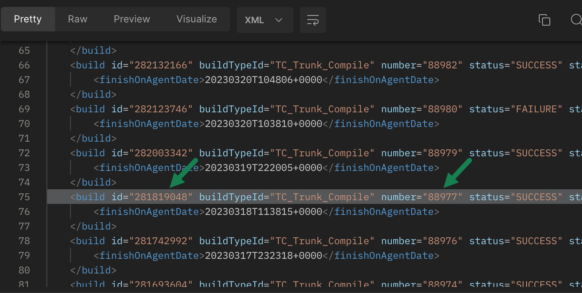Viewport: 582px width, 293px height.
Task: Click the FAILURE status value on line 69
Action: 537,109
